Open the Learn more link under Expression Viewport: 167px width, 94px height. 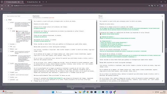(52, 18)
